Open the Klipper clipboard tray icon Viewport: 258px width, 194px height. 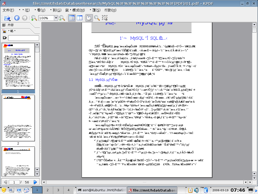pos(190,190)
